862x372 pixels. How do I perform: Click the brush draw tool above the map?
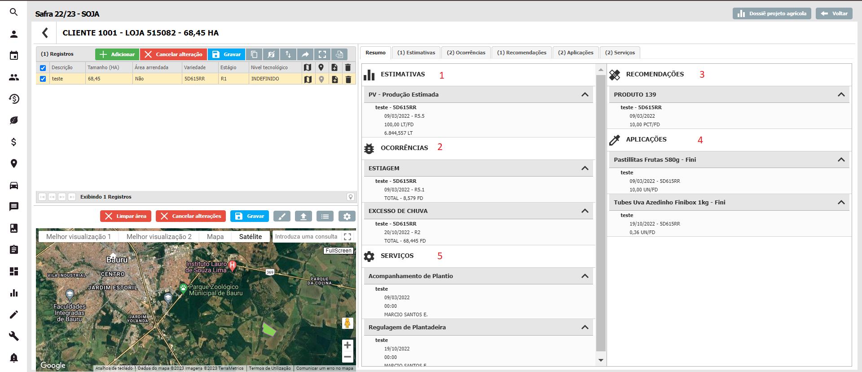[282, 216]
